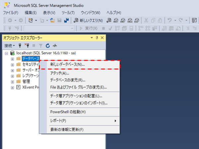Image resolution: width=199 pixels, height=149 pixels.
Task: Click 最新の情報に更新(F) in the context menu
Action: pyautogui.click(x=67, y=129)
